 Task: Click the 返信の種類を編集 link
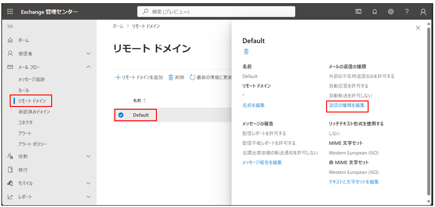[x=346, y=105]
